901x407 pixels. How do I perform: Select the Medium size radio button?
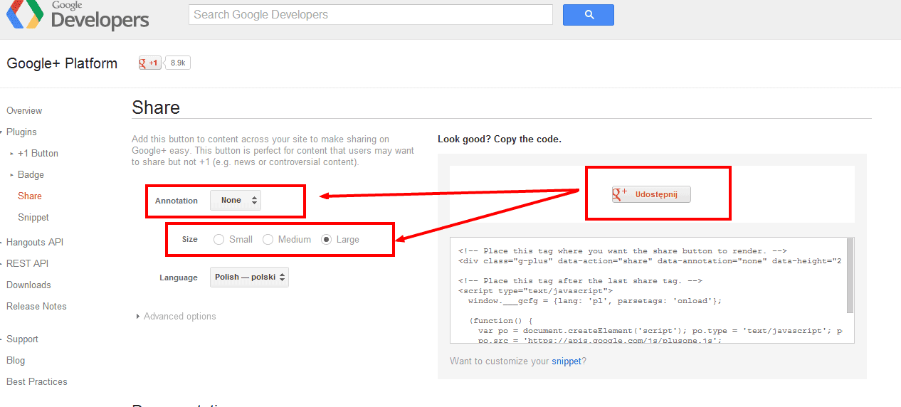pyautogui.click(x=268, y=240)
